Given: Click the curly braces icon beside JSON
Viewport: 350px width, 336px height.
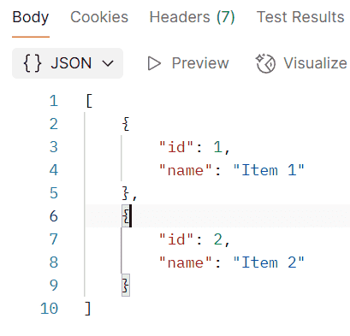Looking at the screenshot, I should coord(33,63).
